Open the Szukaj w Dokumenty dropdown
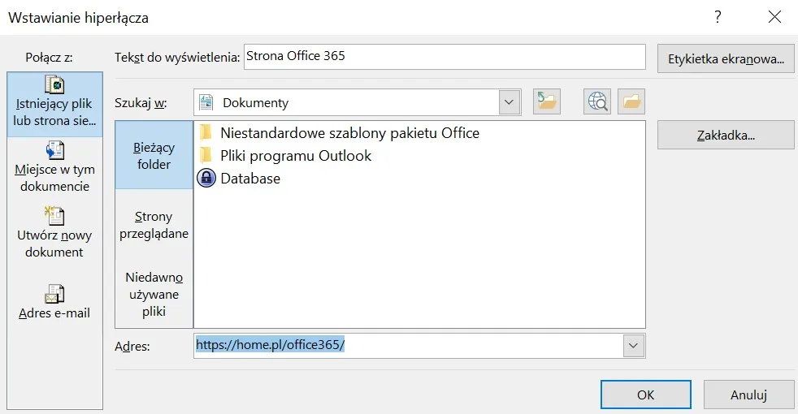Viewport: 798px width, 414px height. (509, 102)
